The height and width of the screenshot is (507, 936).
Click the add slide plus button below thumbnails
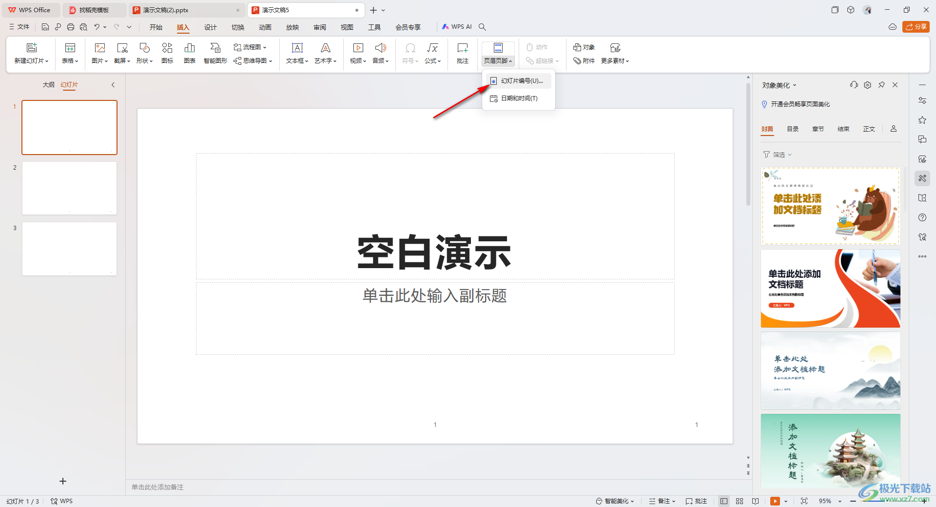[x=63, y=481]
